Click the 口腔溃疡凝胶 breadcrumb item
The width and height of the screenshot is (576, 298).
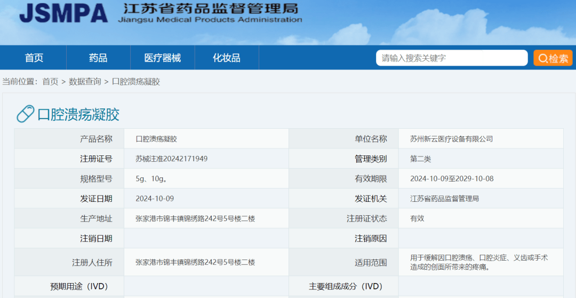(135, 82)
